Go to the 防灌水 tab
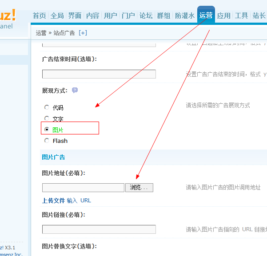This screenshot has height=256, width=267. [185, 16]
